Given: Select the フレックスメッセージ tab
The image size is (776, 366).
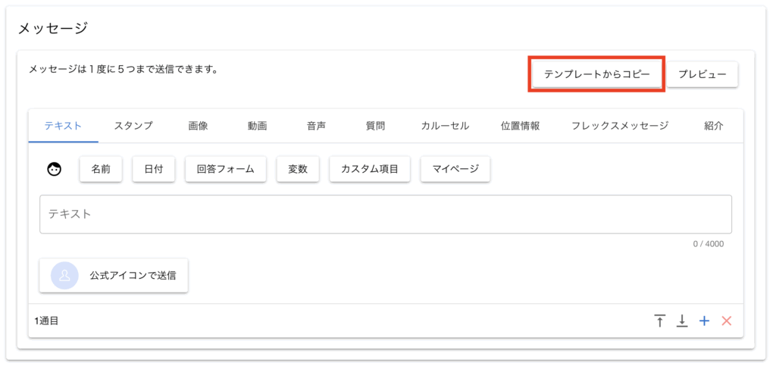Looking at the screenshot, I should [620, 126].
